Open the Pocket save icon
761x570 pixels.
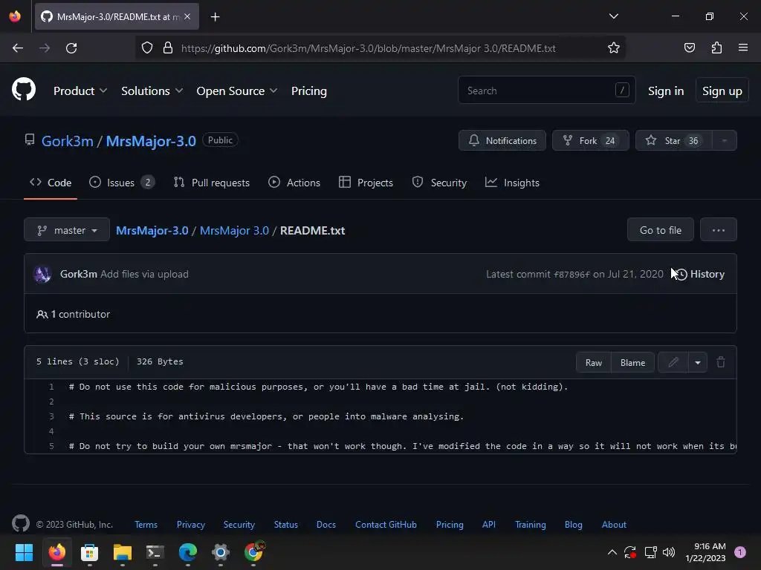(x=689, y=48)
